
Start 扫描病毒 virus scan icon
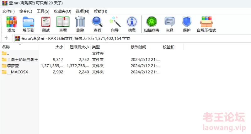(152, 22)
